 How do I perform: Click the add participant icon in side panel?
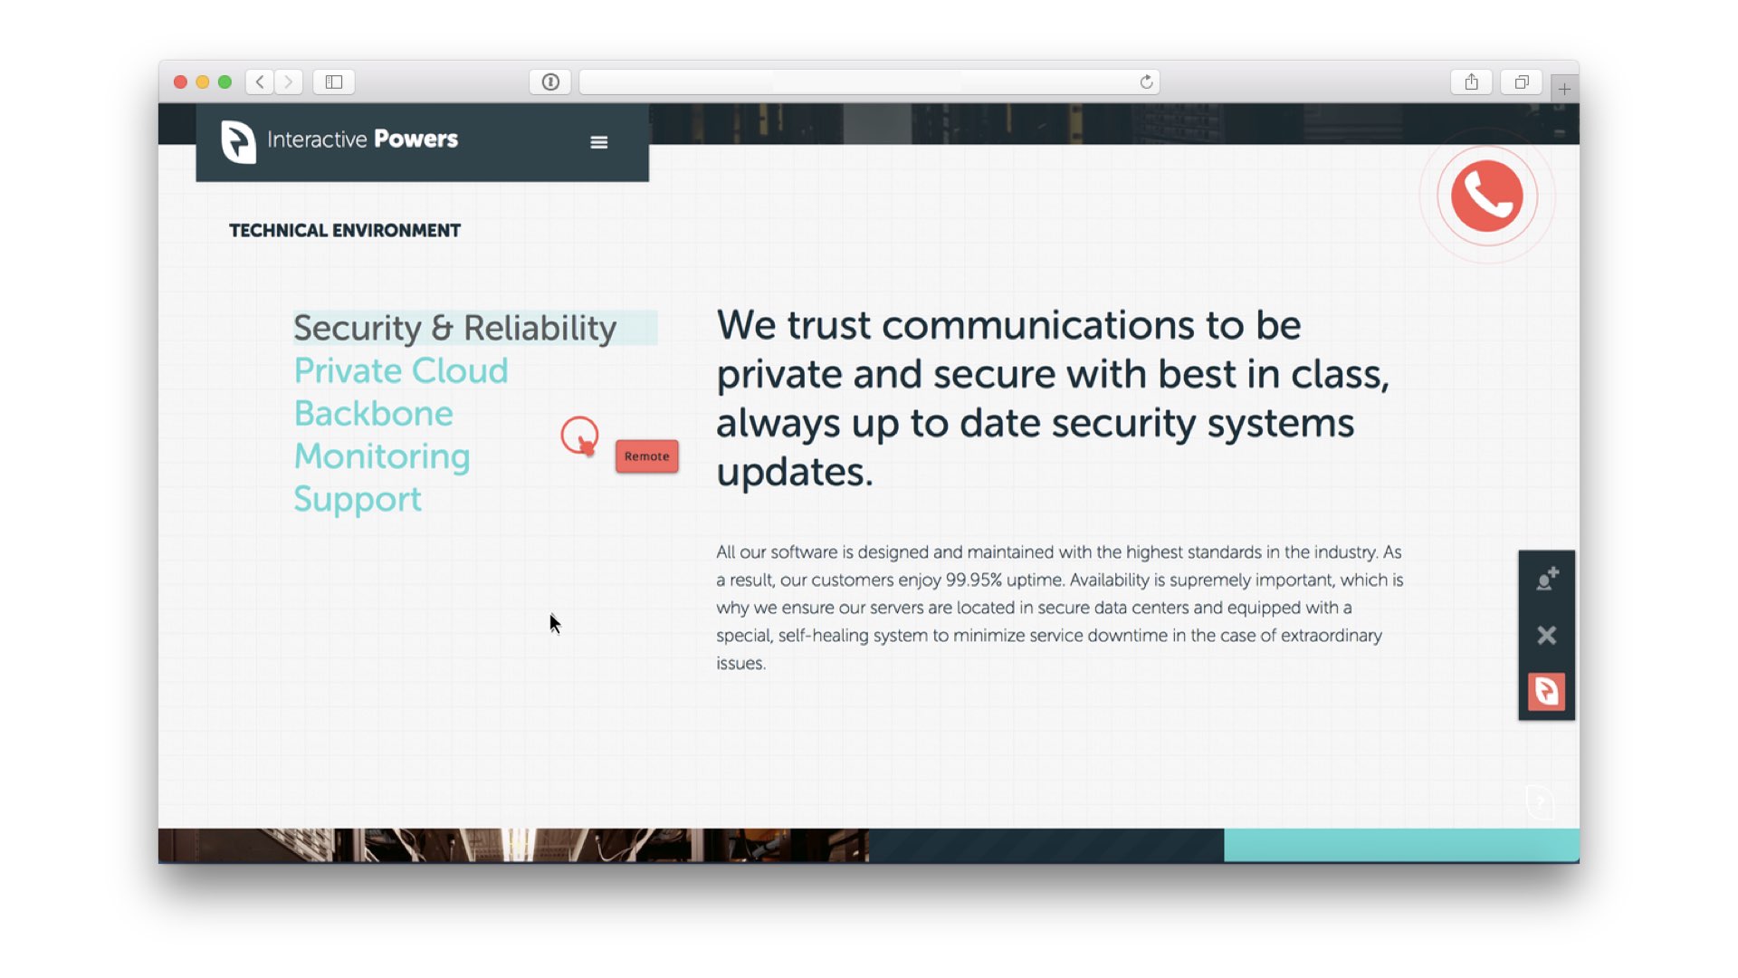pyautogui.click(x=1546, y=579)
